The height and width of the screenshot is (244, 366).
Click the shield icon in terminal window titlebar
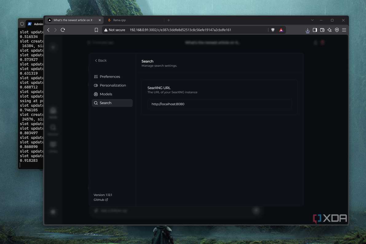[22, 24]
